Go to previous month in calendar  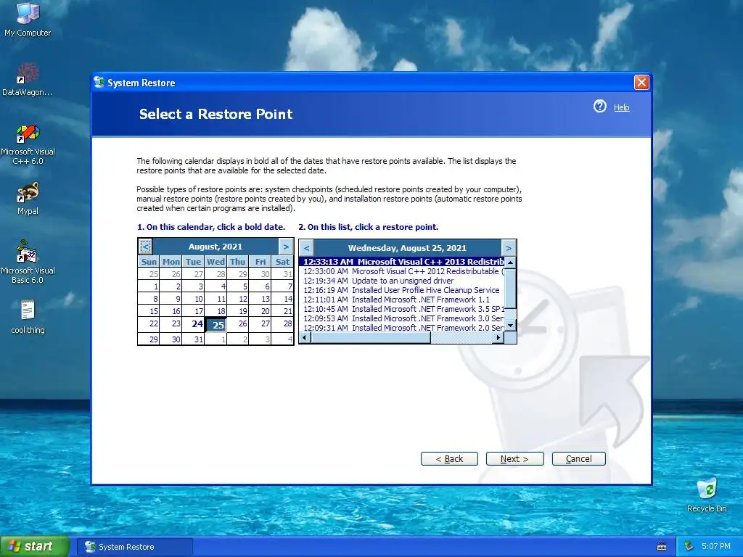click(x=145, y=247)
